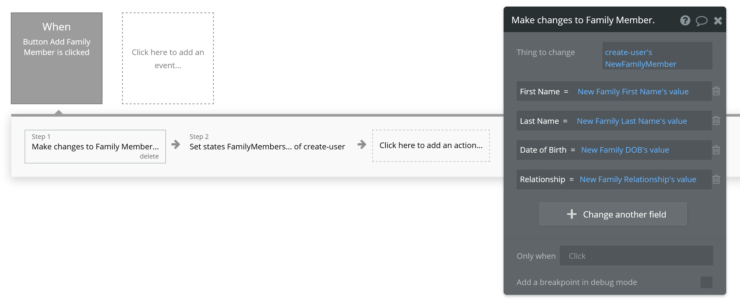Add a new action after Step 2
The height and width of the screenshot is (304, 740).
[431, 145]
